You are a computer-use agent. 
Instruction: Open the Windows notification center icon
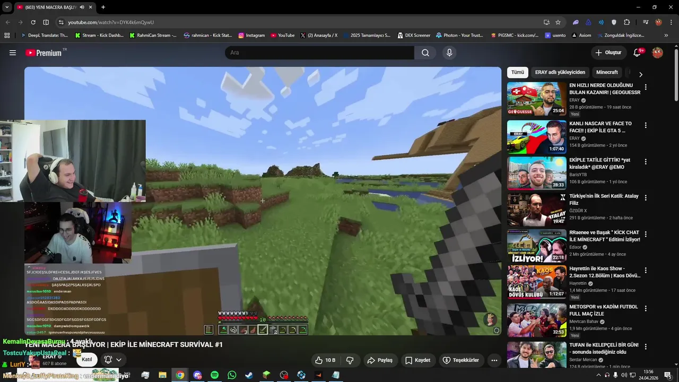[668, 375]
